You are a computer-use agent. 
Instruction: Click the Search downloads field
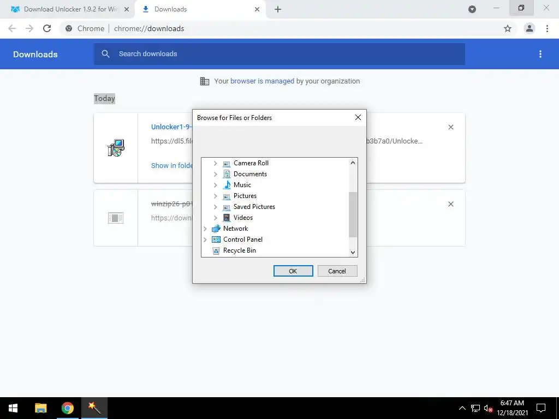[279, 54]
